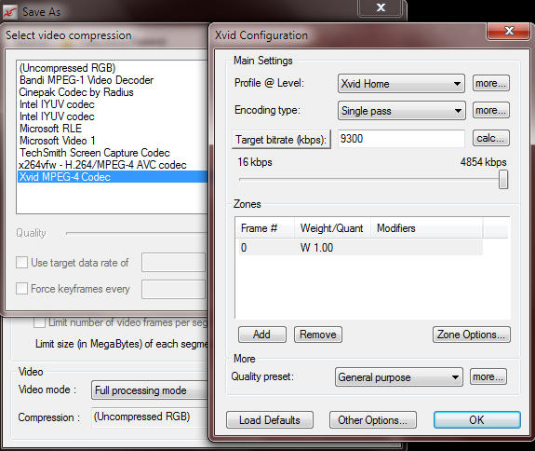Viewport: 535px width, 451px height.
Task: Choose x264vfw H.264/MPEG-4 AVC codec
Action: [x=102, y=165]
